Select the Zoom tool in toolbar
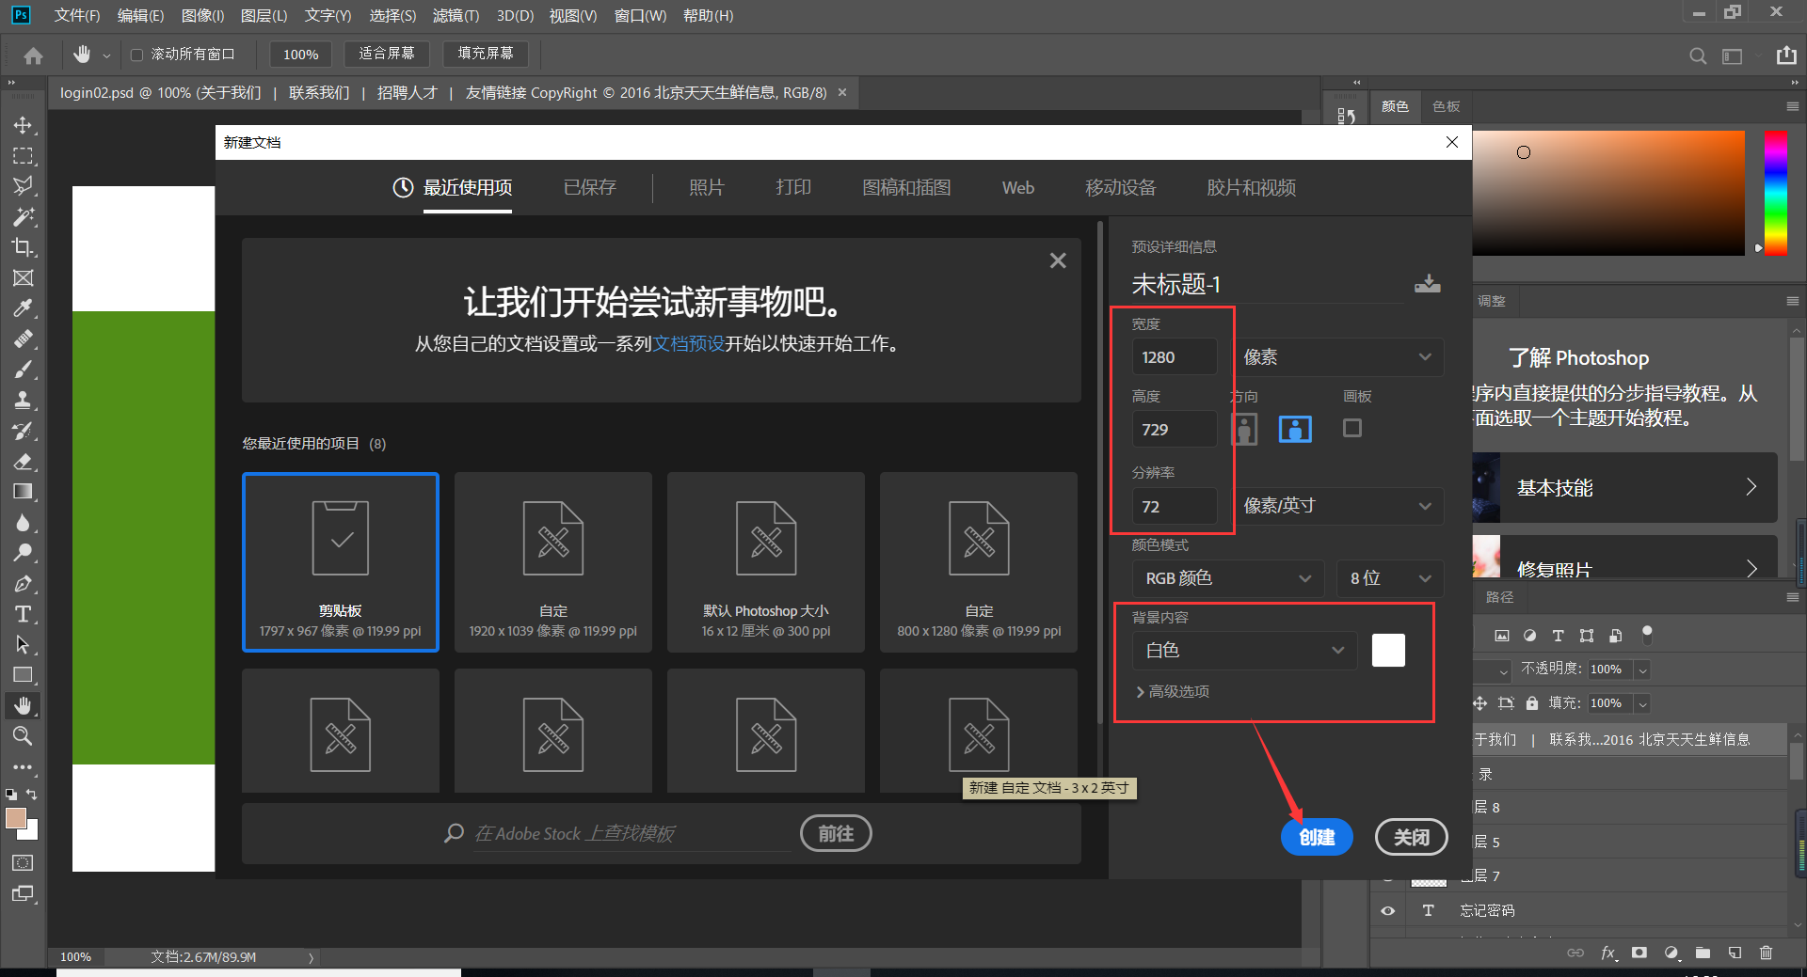Screen dimensions: 1807x977 tap(23, 736)
